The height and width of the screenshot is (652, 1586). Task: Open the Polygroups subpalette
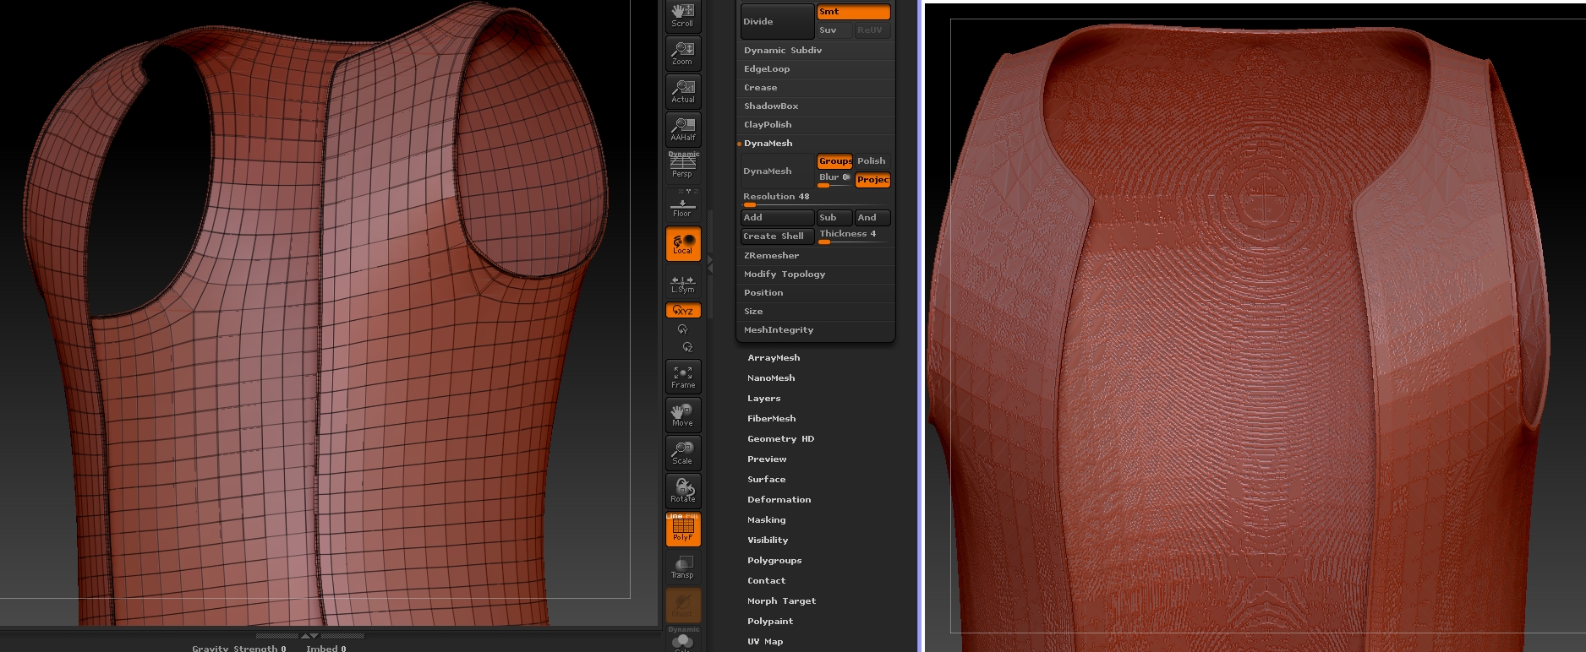pos(774,561)
